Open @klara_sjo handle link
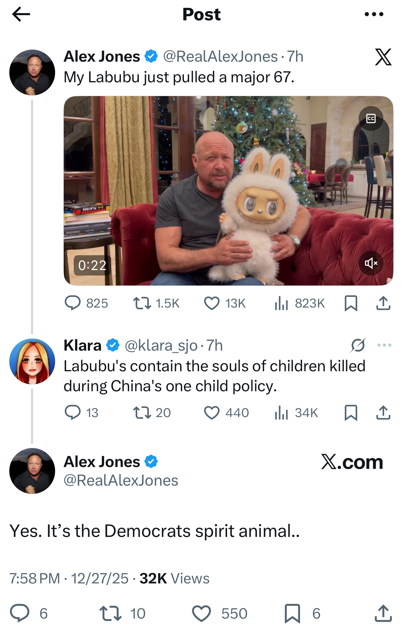Screen dimensions: 403x643 (161, 345)
